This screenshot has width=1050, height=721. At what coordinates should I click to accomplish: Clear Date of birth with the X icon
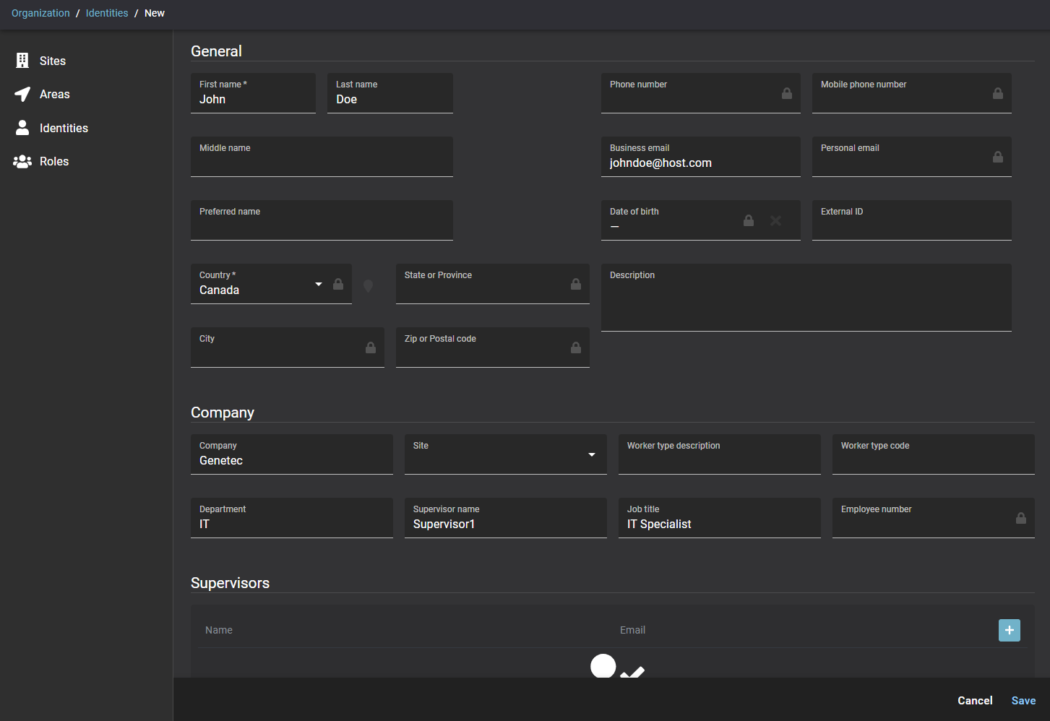pyautogui.click(x=775, y=220)
